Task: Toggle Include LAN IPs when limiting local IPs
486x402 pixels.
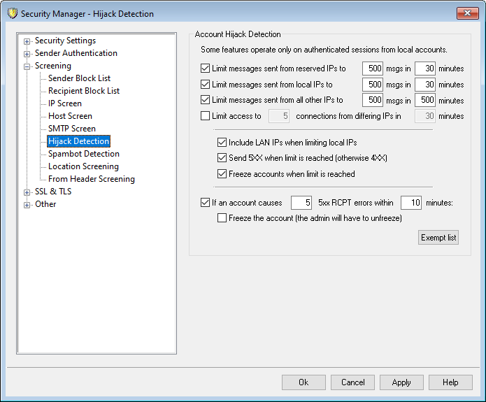Action: [x=222, y=143]
